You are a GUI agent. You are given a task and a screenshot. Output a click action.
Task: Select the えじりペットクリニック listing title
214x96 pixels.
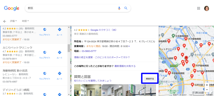(x=17, y=48)
